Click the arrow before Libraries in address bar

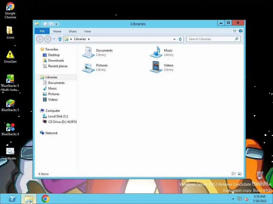(71, 39)
